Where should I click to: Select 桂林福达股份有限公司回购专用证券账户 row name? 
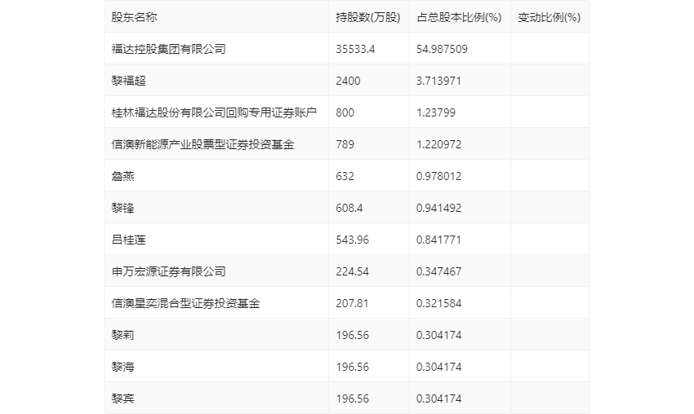[214, 112]
